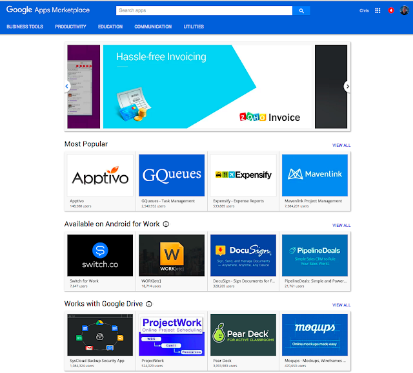Image resolution: width=413 pixels, height=373 pixels.
Task: Click info icon beside Android for Work
Action: coord(166,224)
